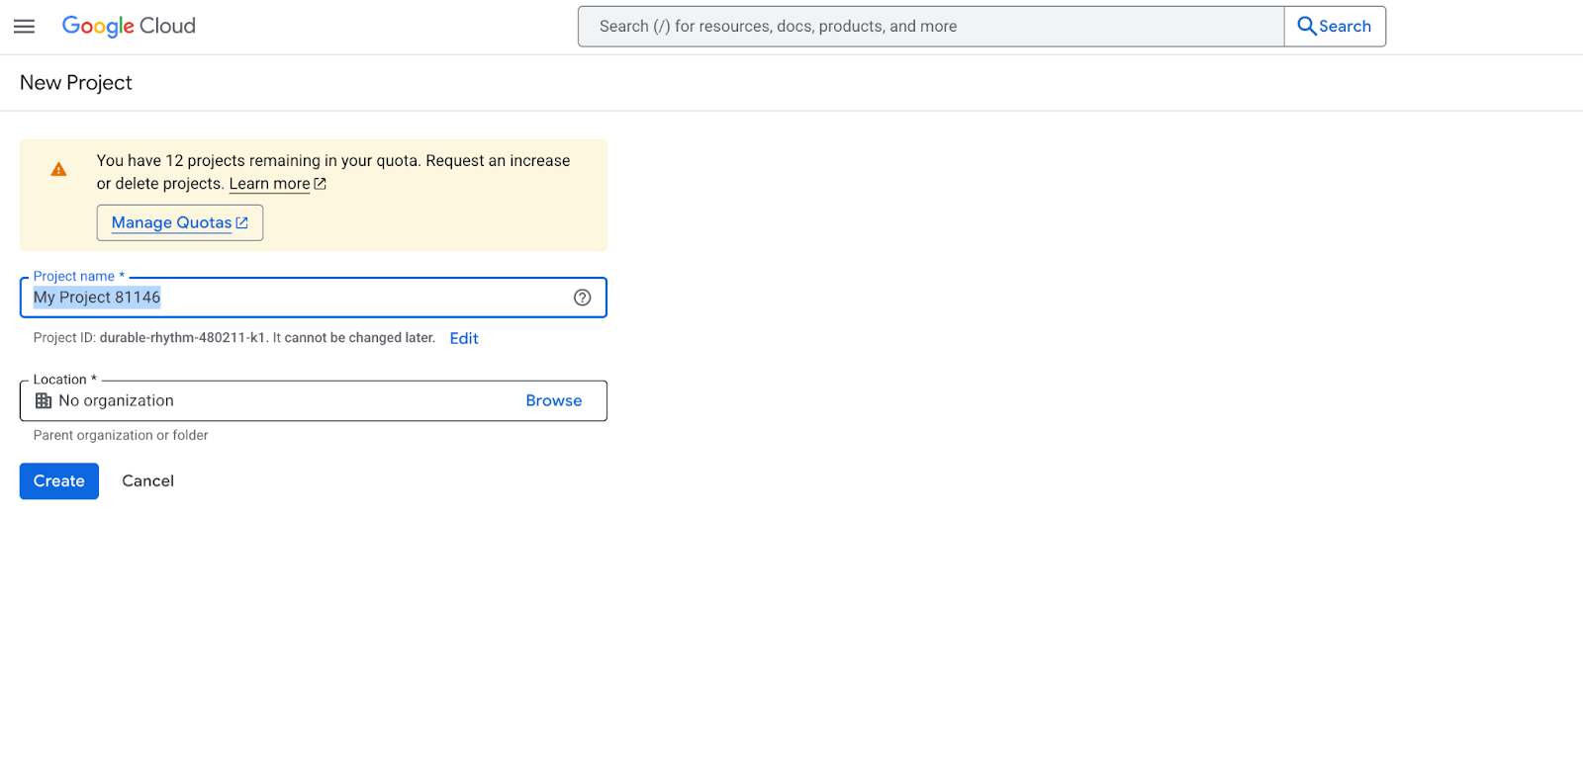Click the external link icon in Manage Quotas
This screenshot has width=1583, height=775.
coord(242,223)
